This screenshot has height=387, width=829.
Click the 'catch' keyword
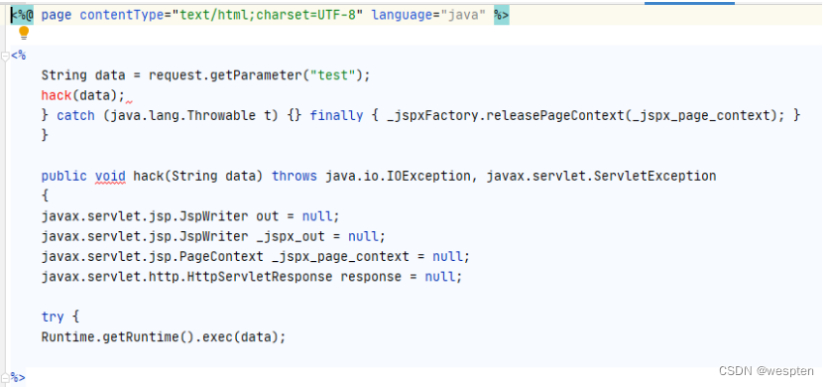click(x=75, y=115)
